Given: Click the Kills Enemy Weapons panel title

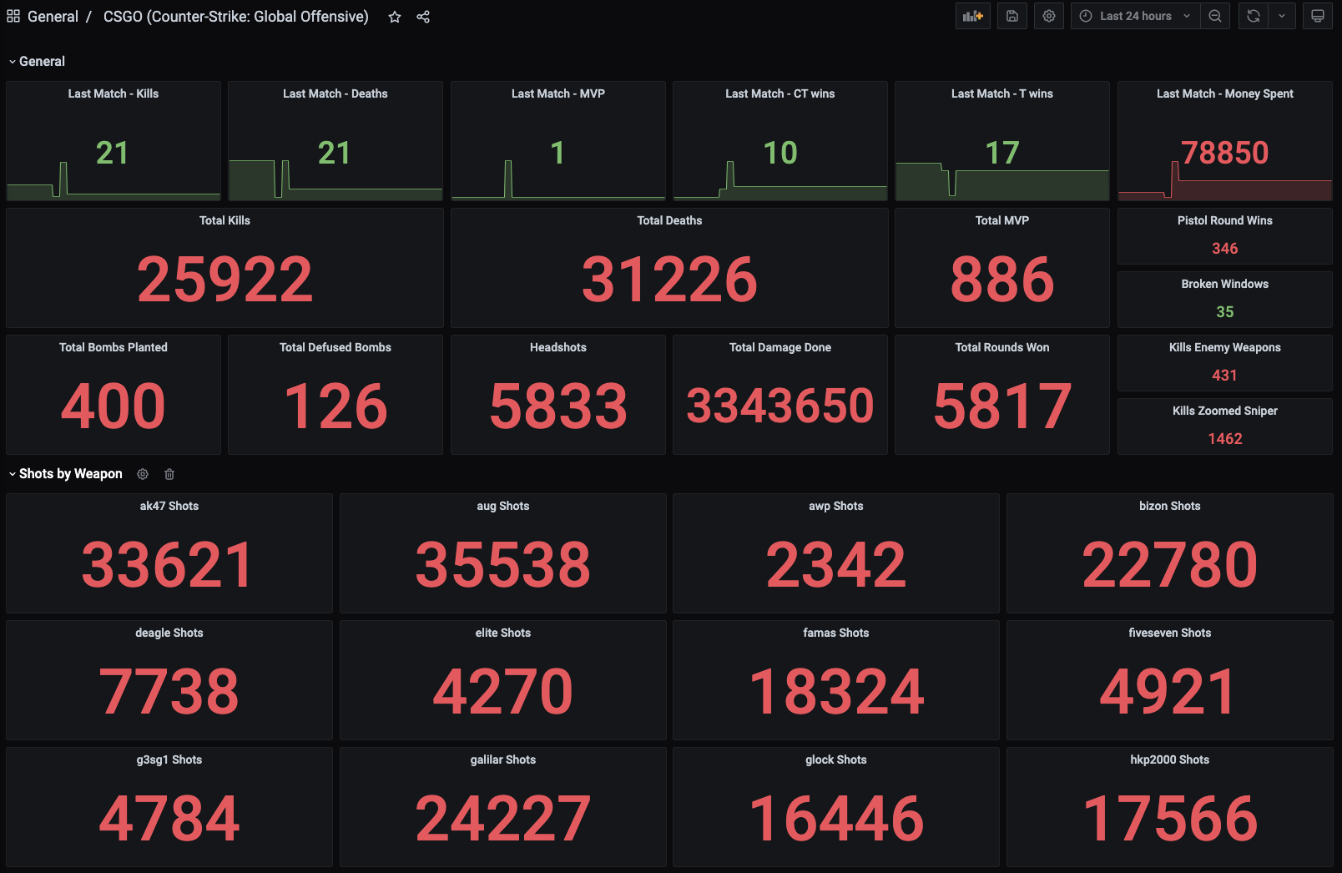Looking at the screenshot, I should point(1225,347).
